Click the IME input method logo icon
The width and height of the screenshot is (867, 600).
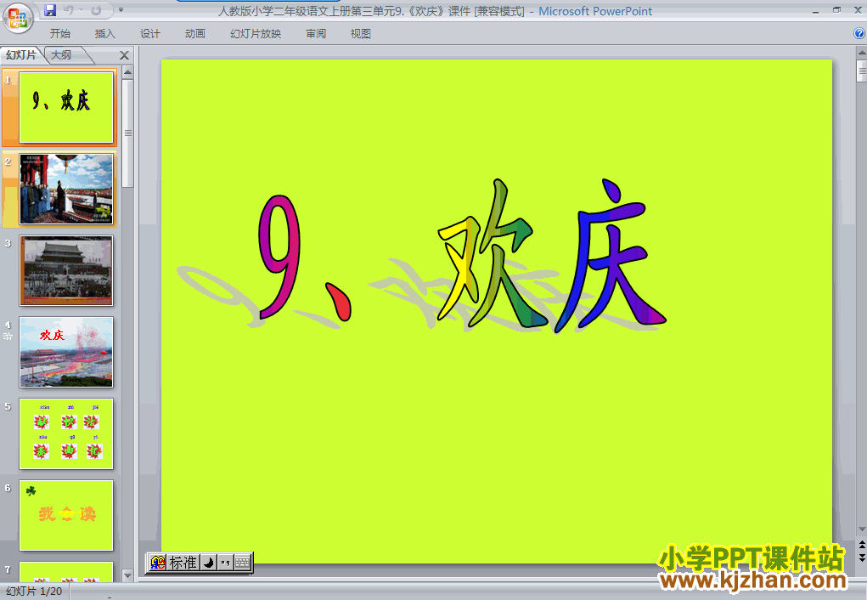pos(158,563)
